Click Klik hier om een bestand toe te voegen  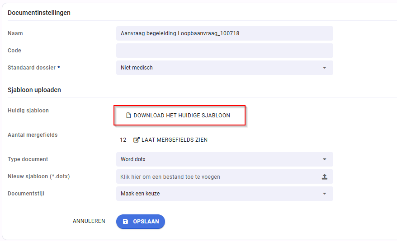point(225,176)
